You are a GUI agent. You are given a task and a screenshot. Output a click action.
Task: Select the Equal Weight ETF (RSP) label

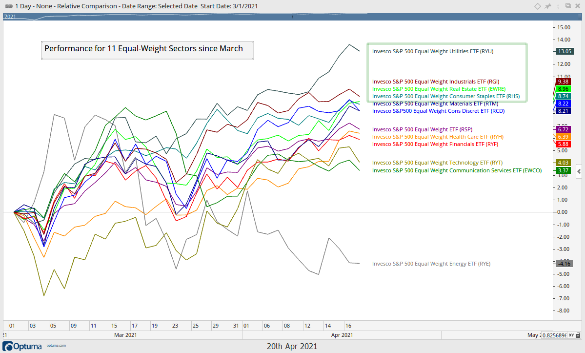(422, 129)
